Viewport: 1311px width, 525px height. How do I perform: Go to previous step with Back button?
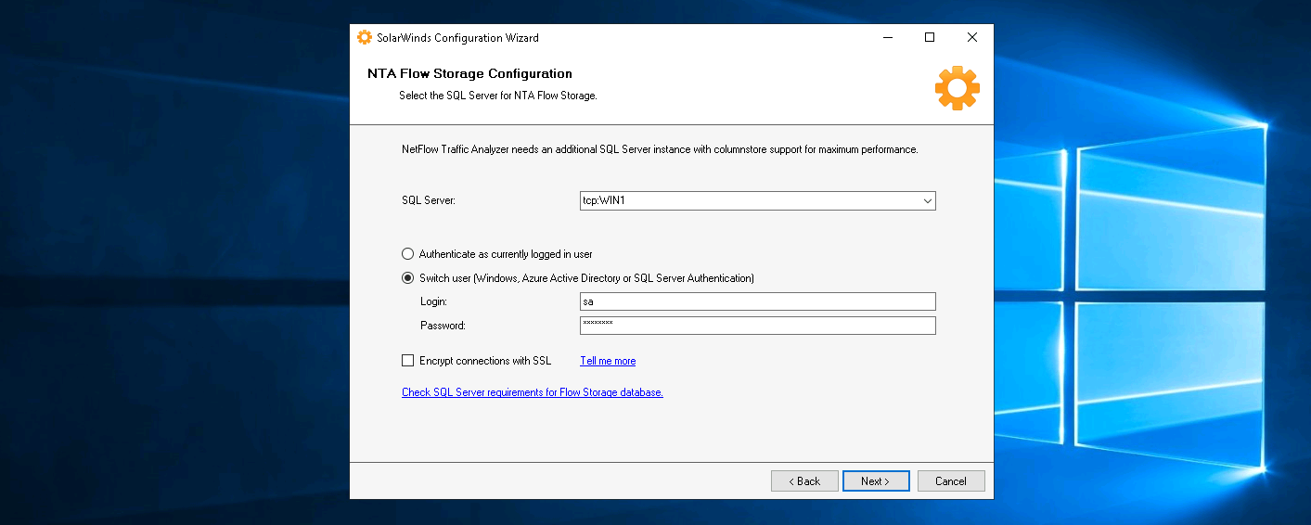804,481
